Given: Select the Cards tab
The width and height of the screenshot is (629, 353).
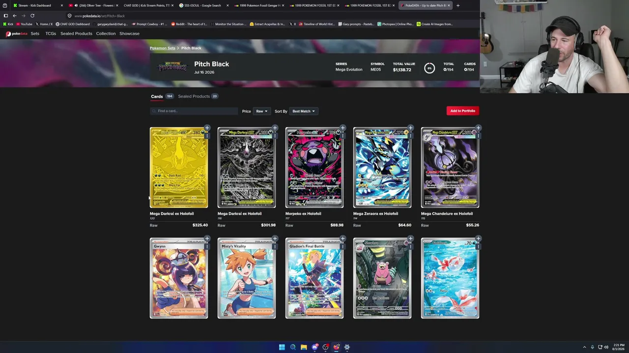Looking at the screenshot, I should tap(162, 97).
